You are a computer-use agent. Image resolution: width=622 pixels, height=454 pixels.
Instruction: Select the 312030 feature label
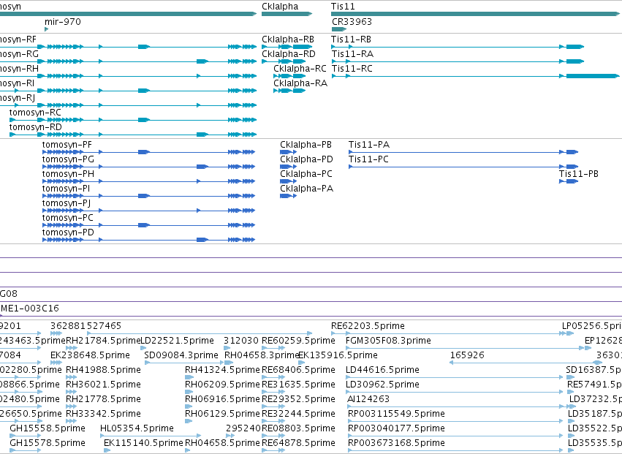[x=241, y=341]
